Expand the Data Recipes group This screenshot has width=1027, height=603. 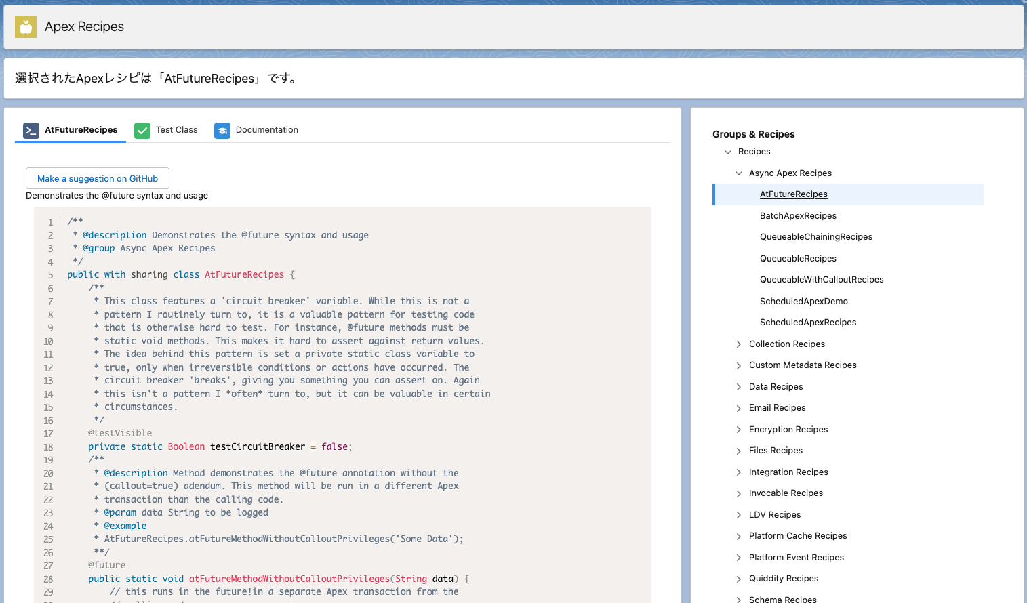[x=739, y=387]
